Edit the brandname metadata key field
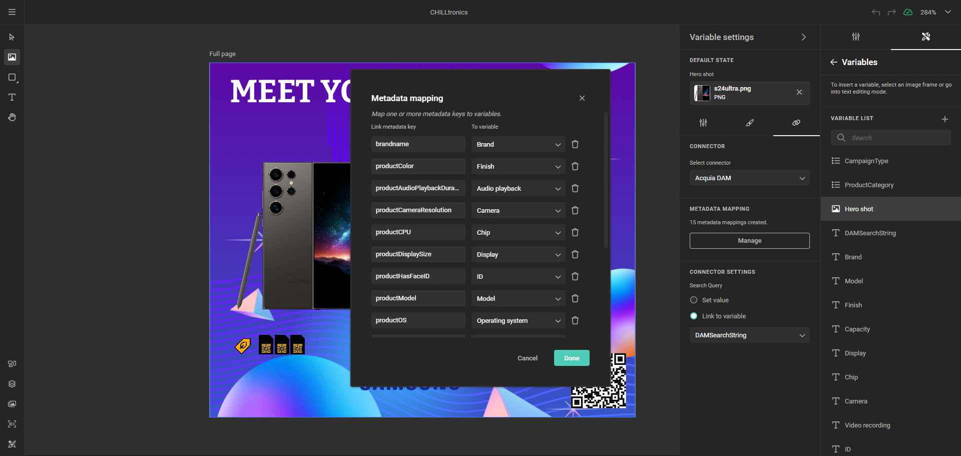 point(418,144)
